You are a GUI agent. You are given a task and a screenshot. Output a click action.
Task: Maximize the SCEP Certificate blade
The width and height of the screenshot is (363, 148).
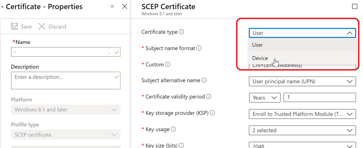pyautogui.click(x=354, y=6)
